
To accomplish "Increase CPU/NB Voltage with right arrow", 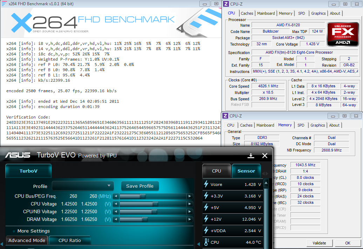I will 190,212.
